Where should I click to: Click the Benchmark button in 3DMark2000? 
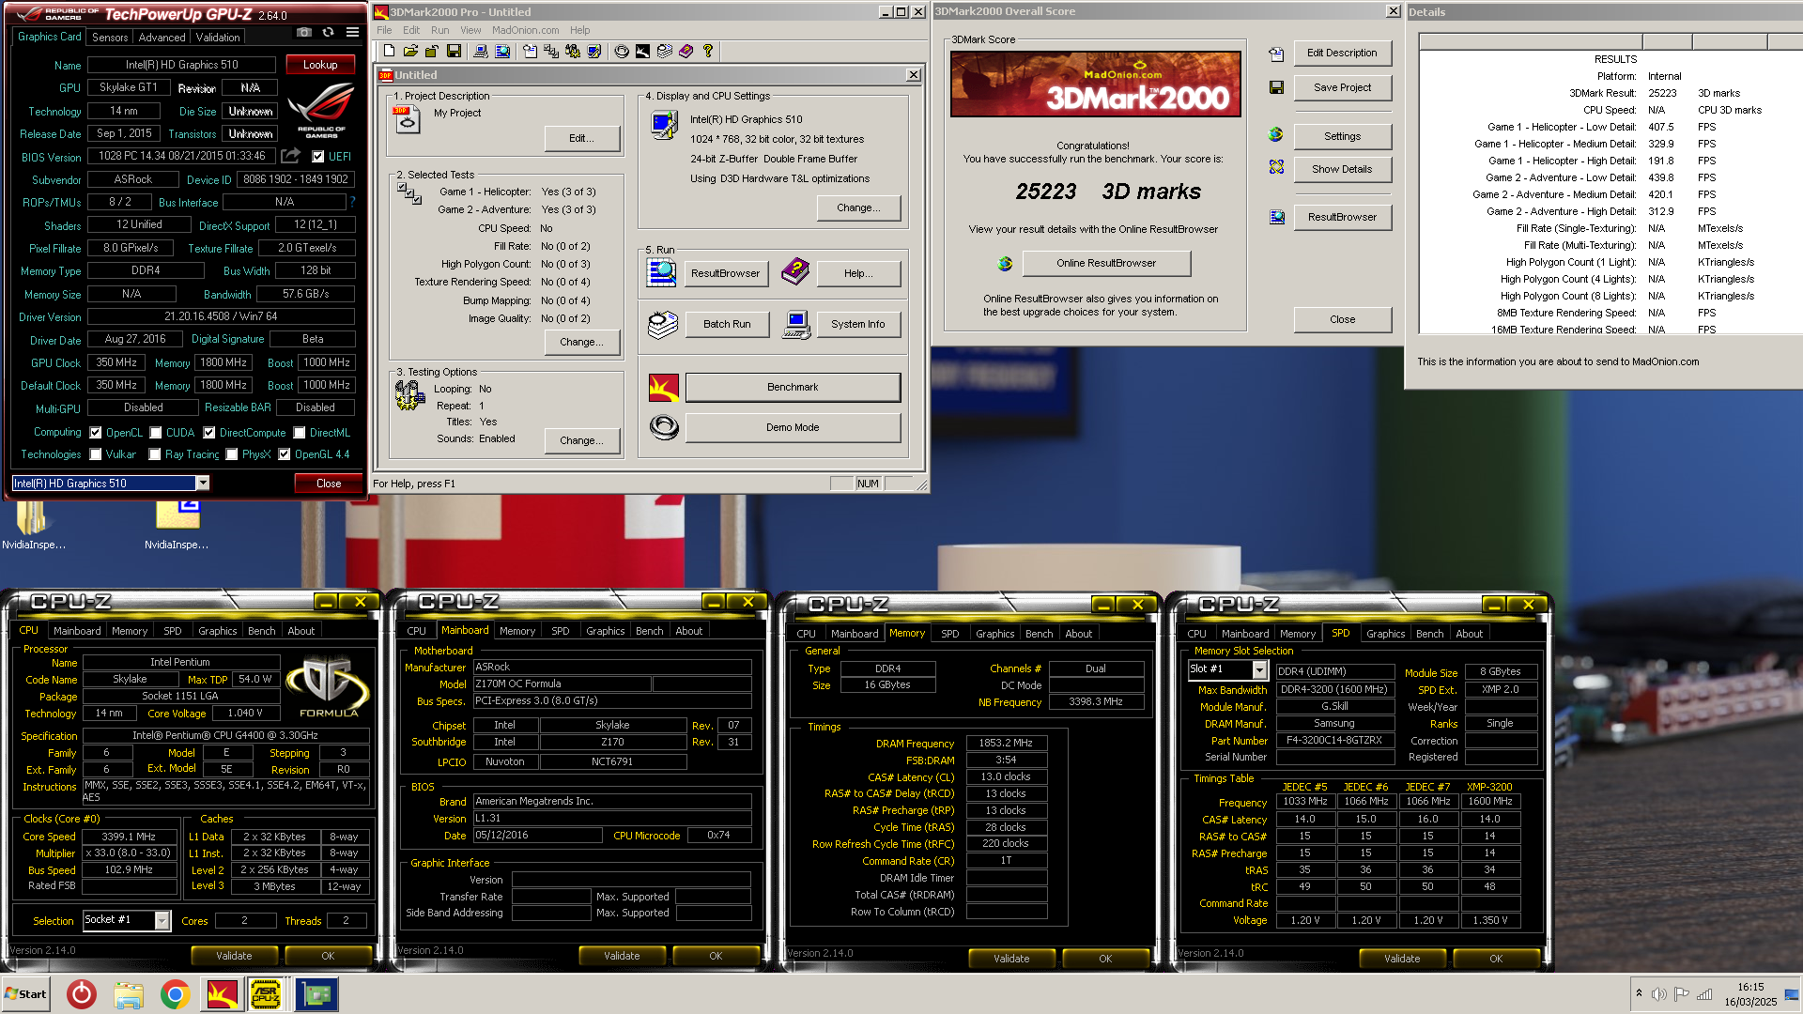click(793, 387)
